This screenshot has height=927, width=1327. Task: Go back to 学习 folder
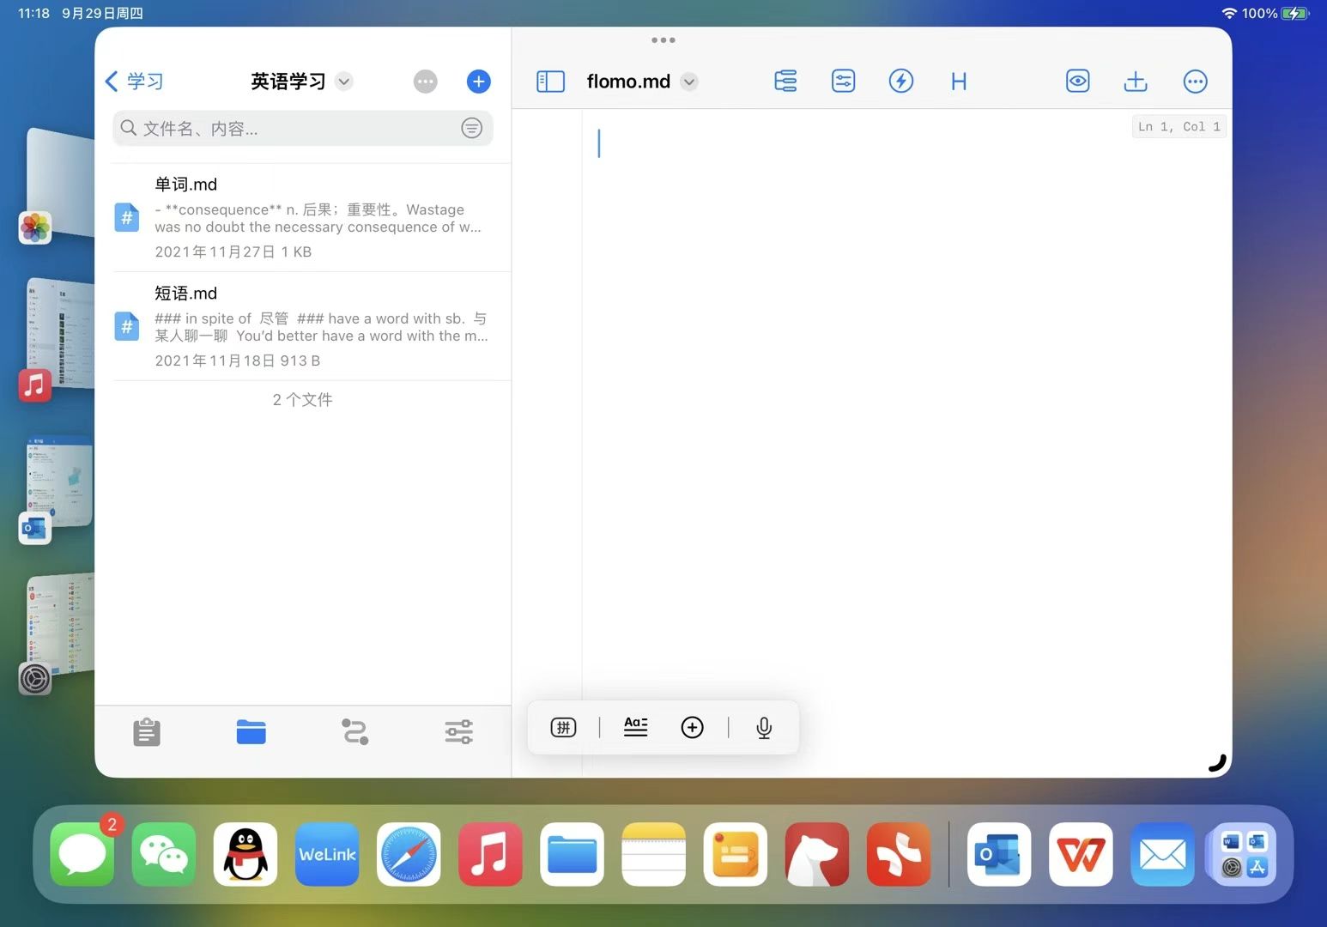(134, 82)
